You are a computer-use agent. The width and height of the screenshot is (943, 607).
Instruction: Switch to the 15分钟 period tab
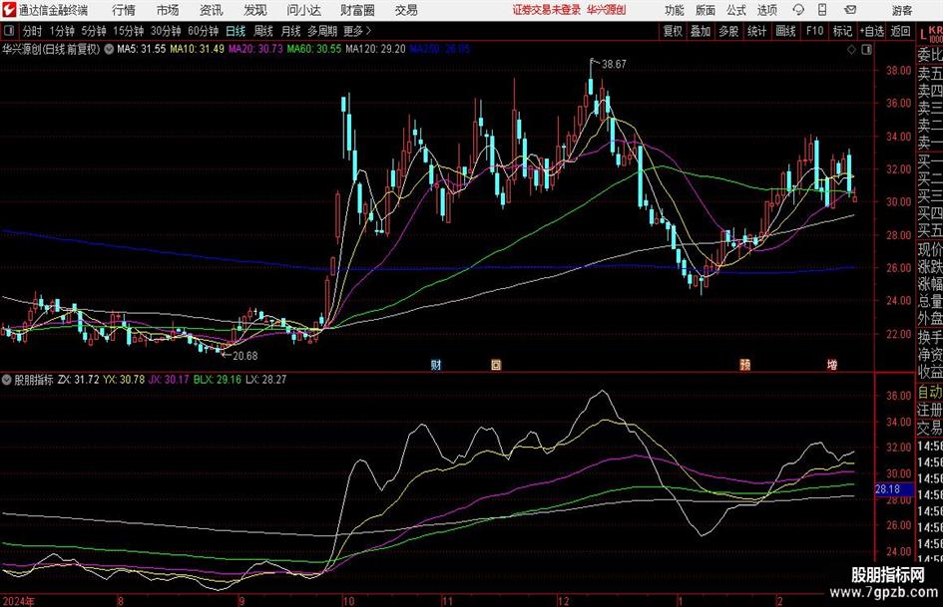click(x=129, y=31)
